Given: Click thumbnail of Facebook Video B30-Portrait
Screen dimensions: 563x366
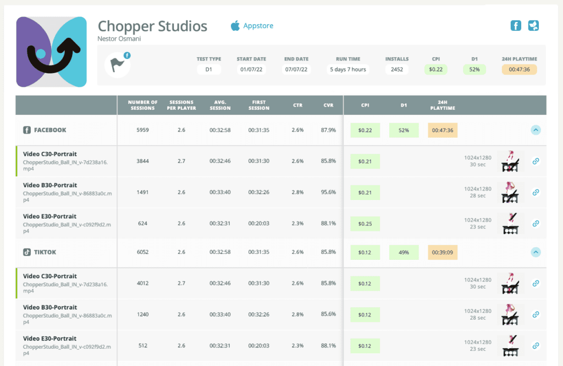Looking at the screenshot, I should pos(510,192).
